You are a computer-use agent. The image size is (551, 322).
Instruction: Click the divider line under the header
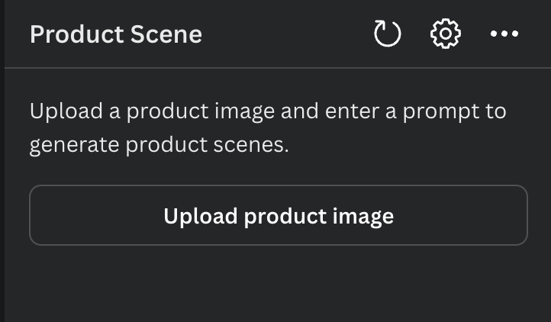pos(278,67)
